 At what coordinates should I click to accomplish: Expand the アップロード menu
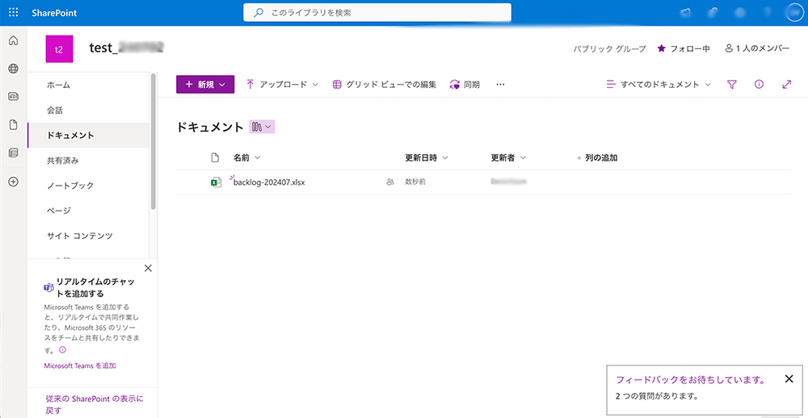(x=282, y=85)
